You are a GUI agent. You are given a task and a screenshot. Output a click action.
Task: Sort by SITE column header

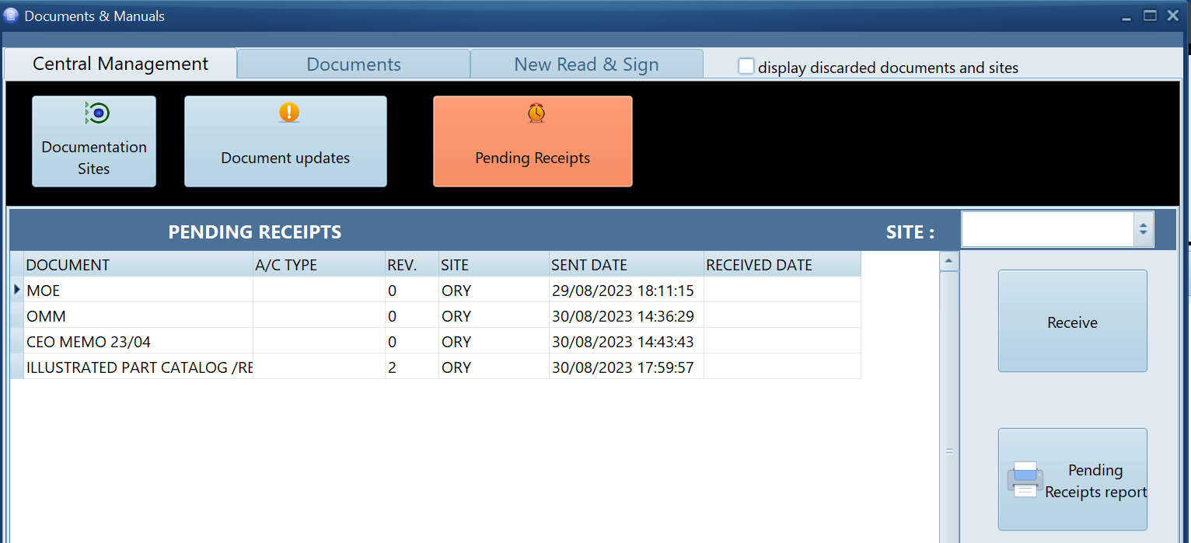(x=494, y=265)
